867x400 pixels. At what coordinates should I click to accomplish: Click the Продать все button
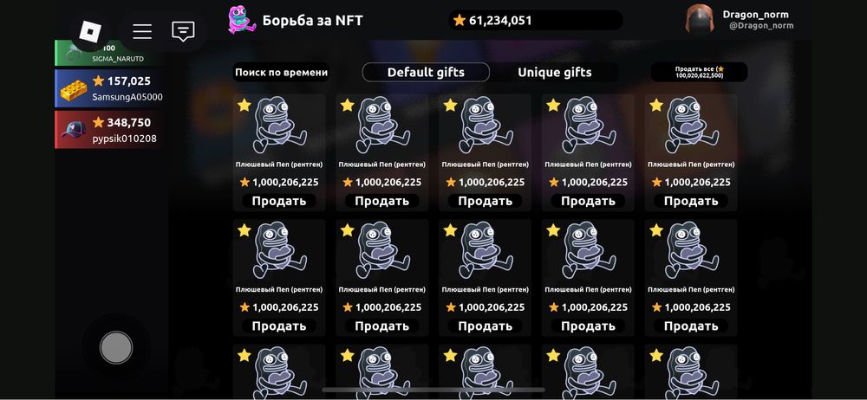click(699, 73)
